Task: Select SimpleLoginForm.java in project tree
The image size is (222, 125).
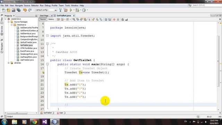Action: pos(29,54)
